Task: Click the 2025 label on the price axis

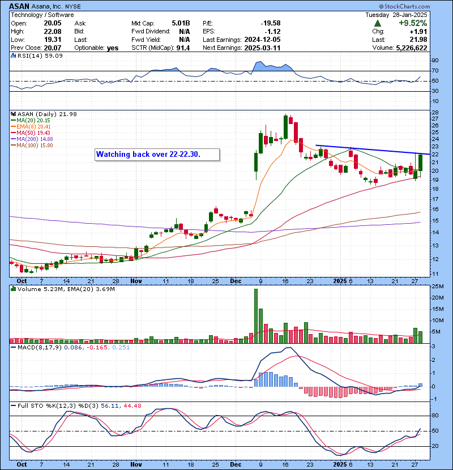Action: 340,281
